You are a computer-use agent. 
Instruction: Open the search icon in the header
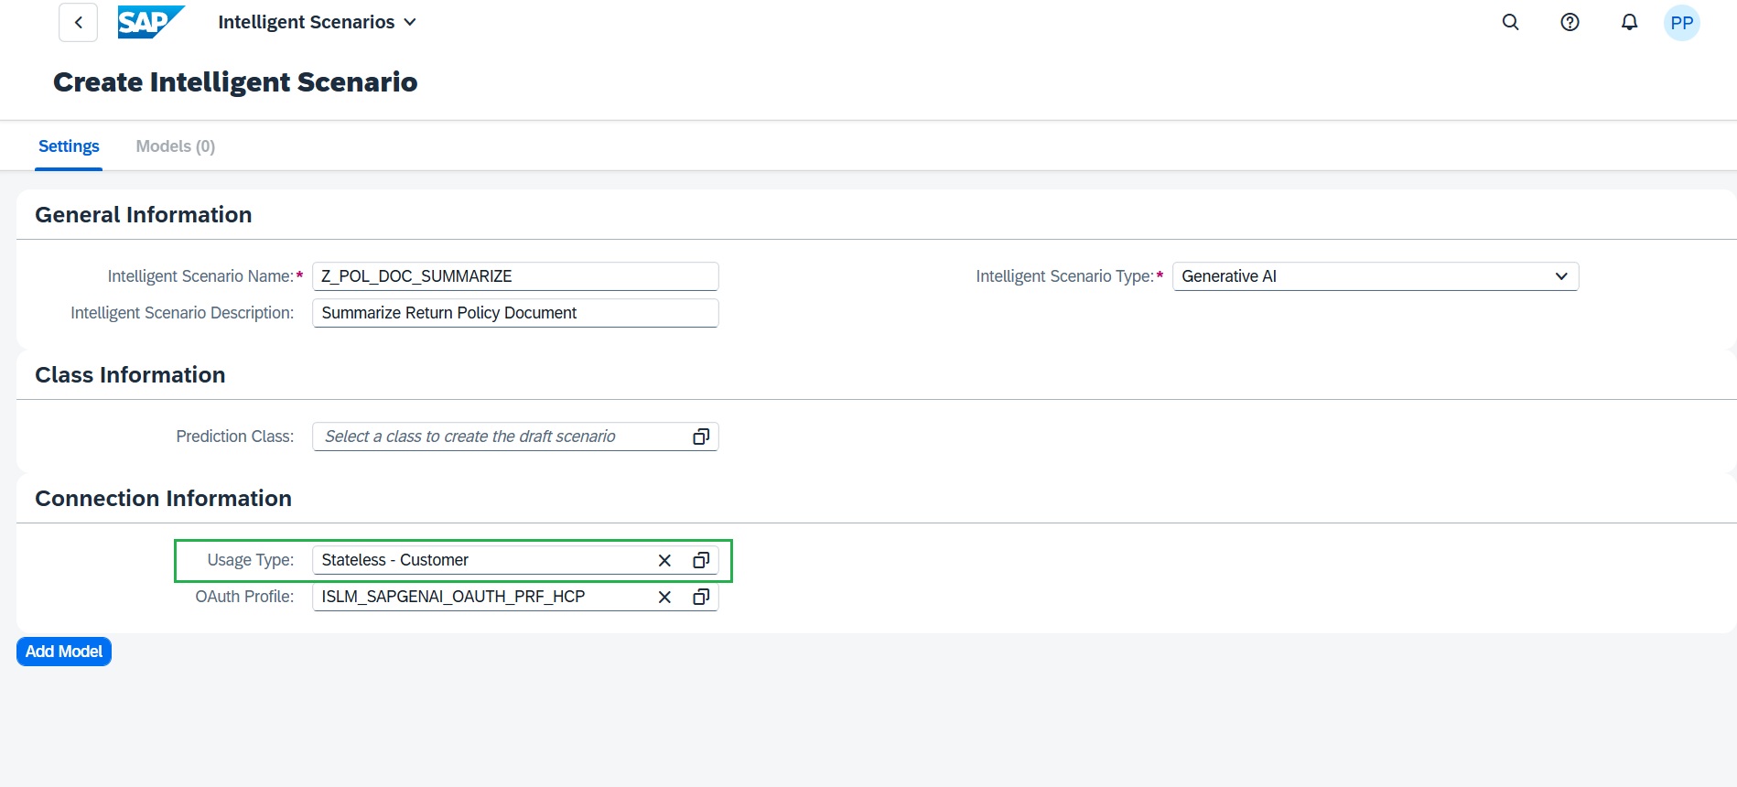(1511, 23)
